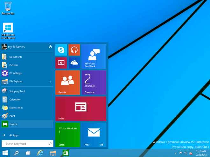210x157 pixels.
Task: Open the Skype tile
Action: tap(61, 50)
